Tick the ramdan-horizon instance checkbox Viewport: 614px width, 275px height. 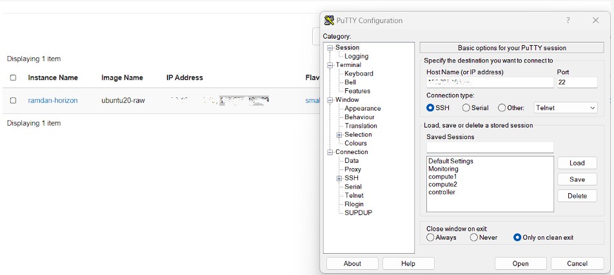13,100
